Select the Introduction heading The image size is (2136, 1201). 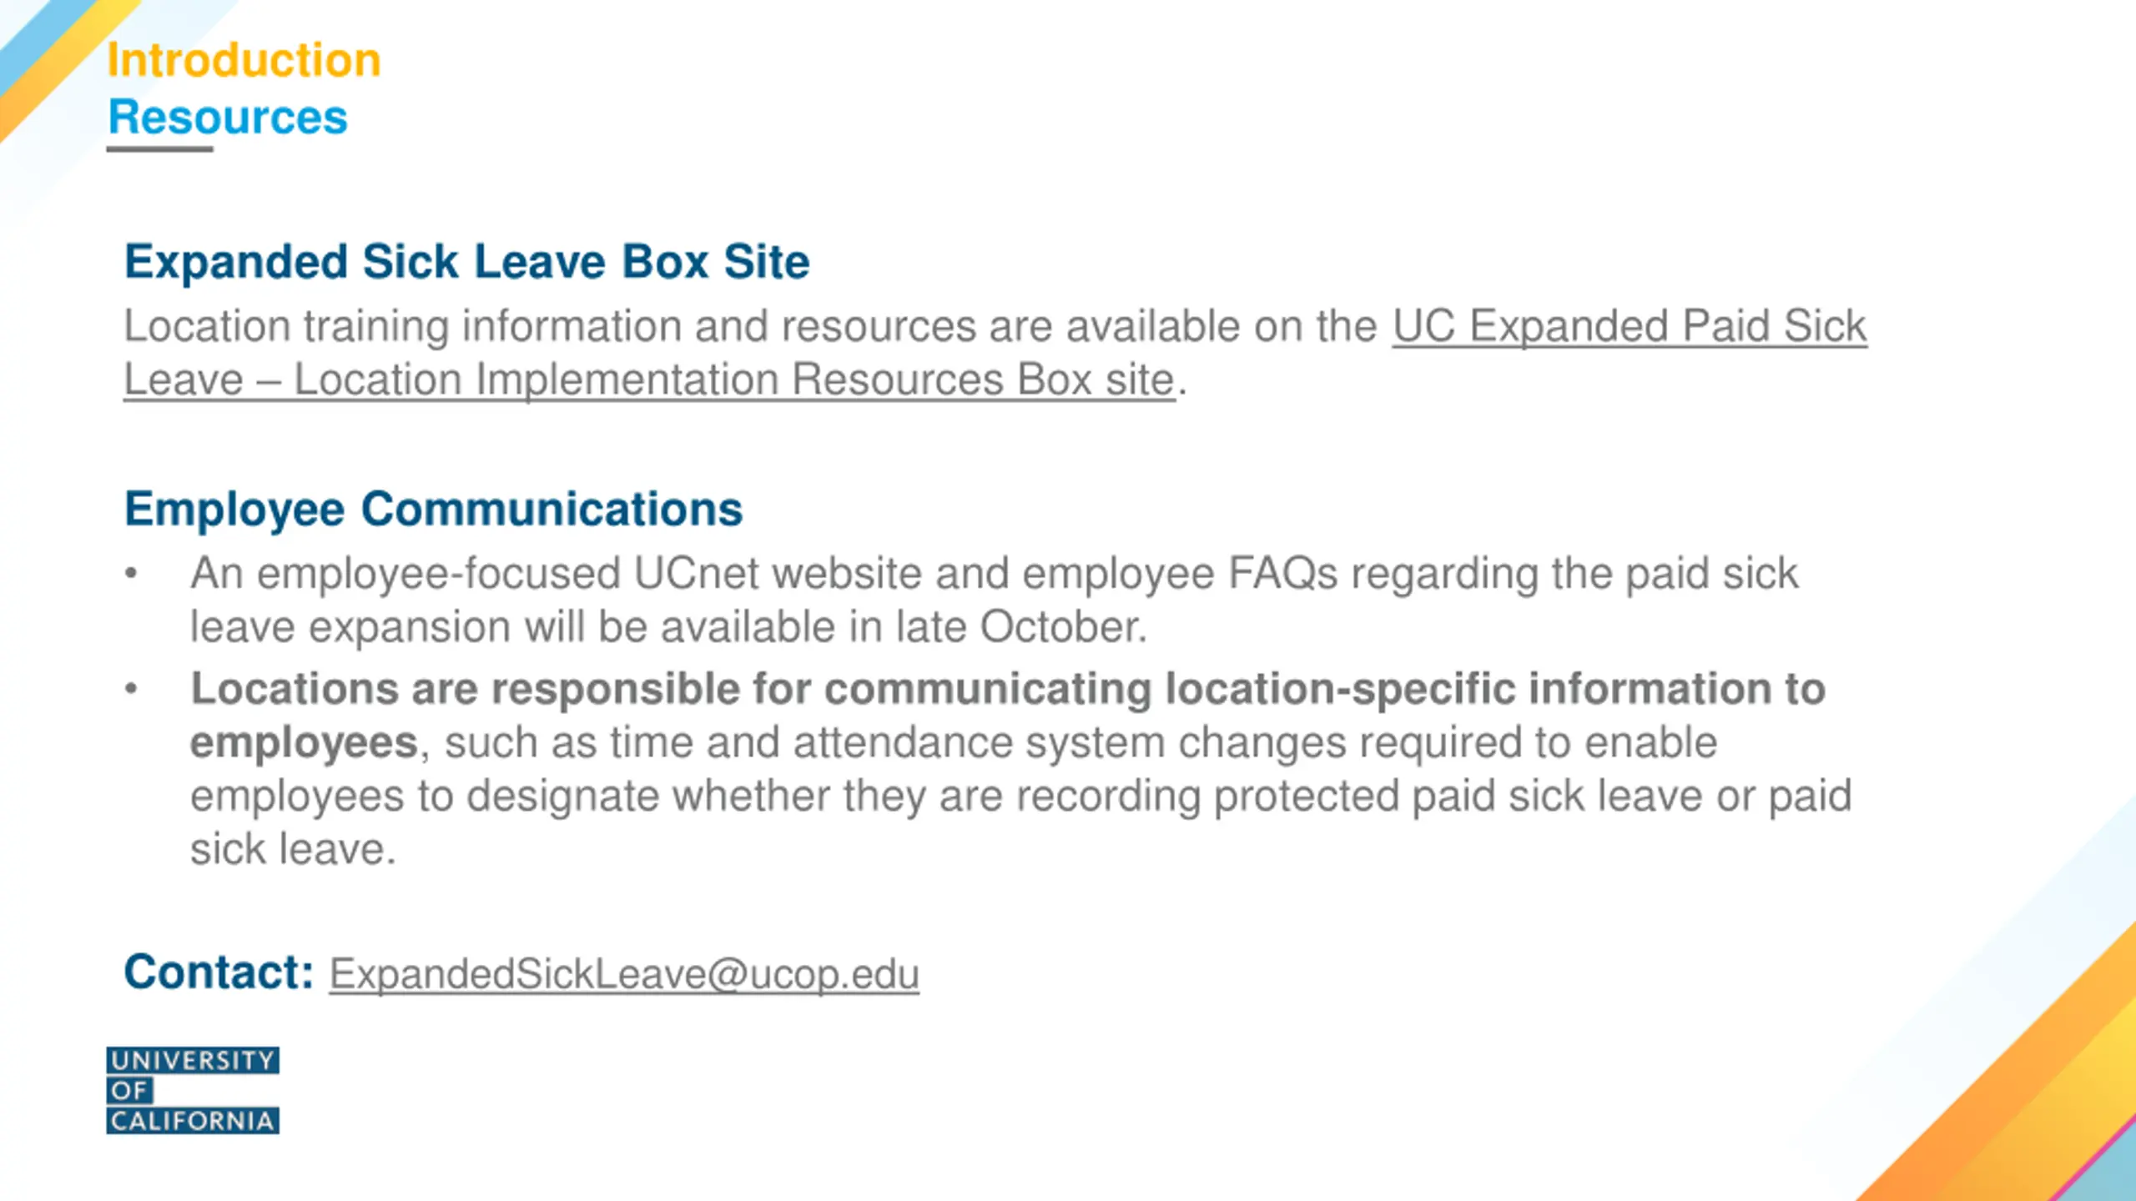click(244, 60)
